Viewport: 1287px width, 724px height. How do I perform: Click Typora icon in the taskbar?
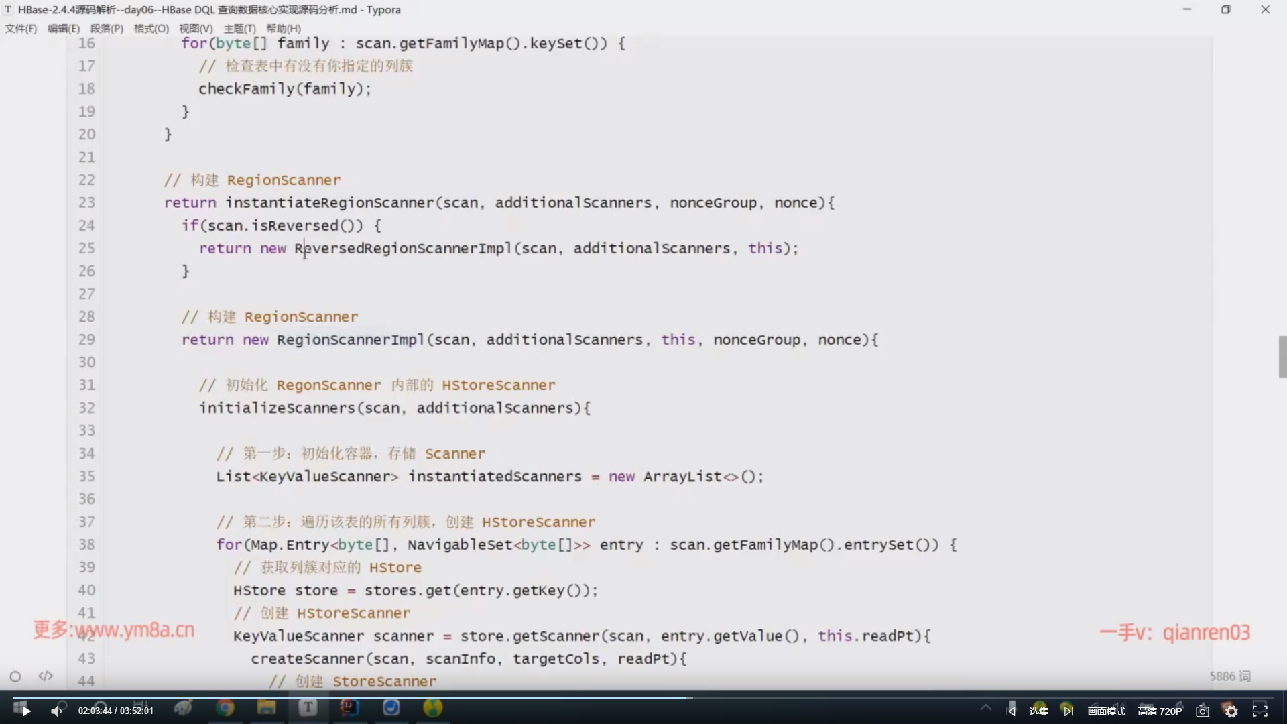pos(308,708)
